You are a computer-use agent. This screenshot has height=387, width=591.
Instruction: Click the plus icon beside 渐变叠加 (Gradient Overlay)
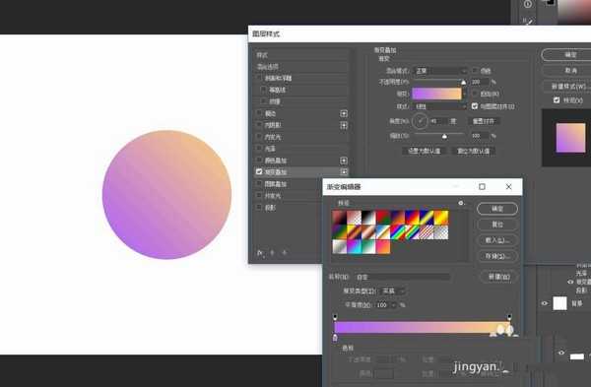coord(344,171)
